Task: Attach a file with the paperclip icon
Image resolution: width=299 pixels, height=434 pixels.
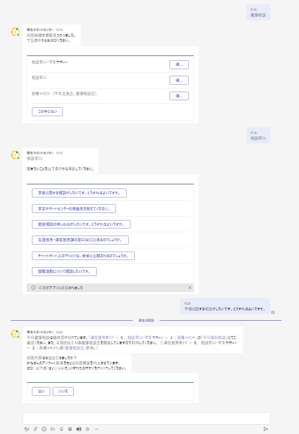Action: (x=35, y=429)
